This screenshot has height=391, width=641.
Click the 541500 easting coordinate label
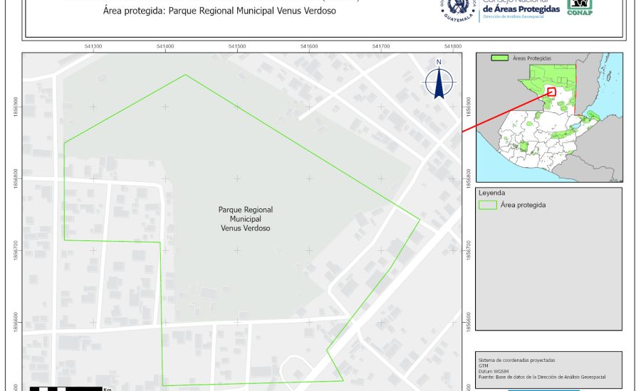point(237,46)
